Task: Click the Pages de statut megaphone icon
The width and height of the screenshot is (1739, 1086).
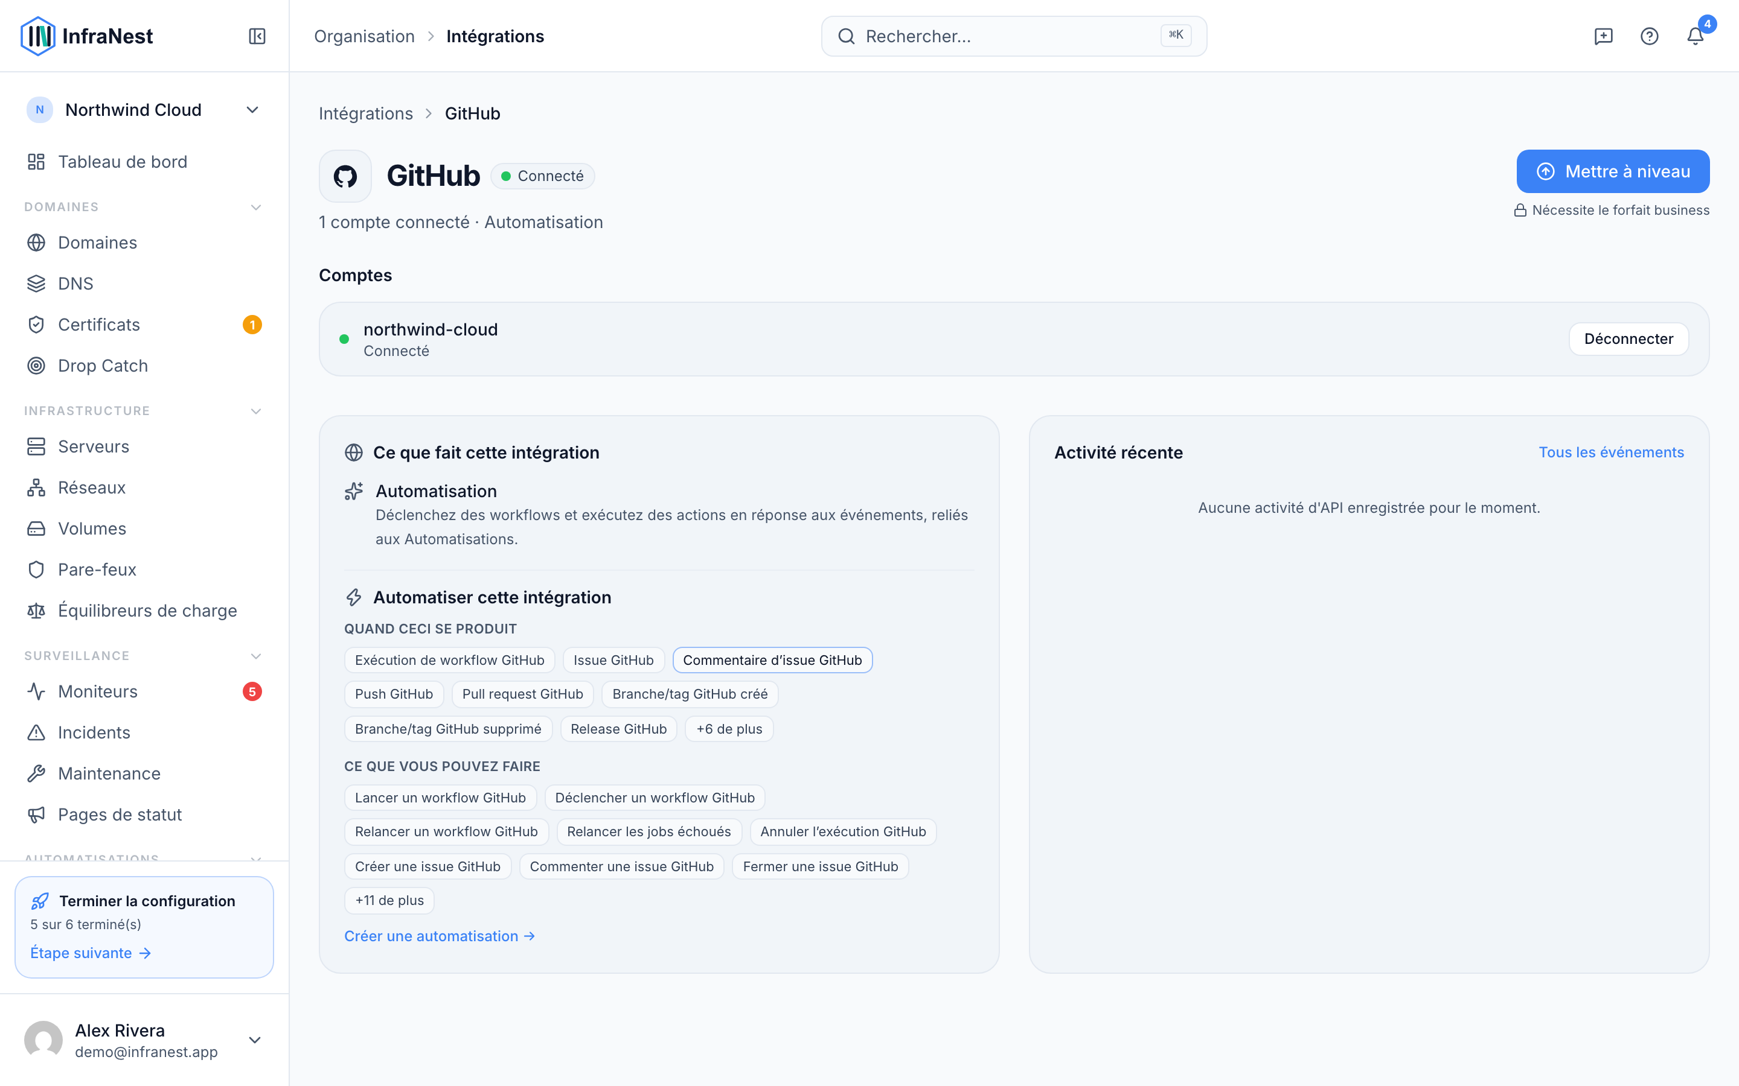Action: point(36,815)
